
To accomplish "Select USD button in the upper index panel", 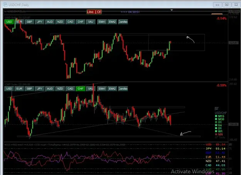I will click(x=9, y=22).
